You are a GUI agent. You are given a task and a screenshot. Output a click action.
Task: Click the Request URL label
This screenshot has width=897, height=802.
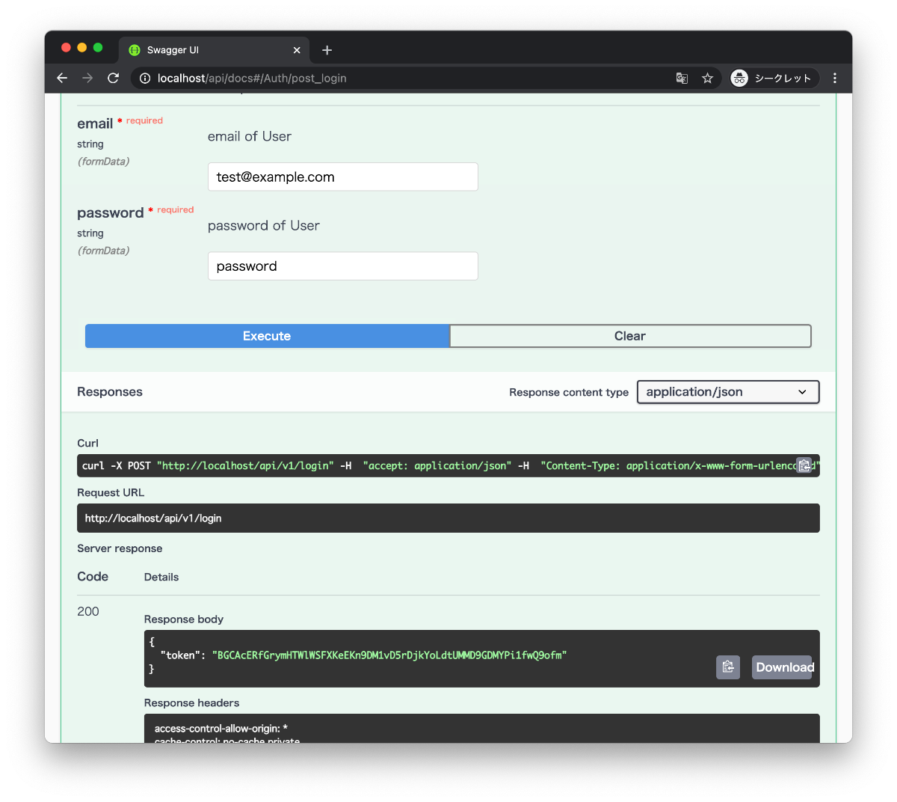[111, 492]
